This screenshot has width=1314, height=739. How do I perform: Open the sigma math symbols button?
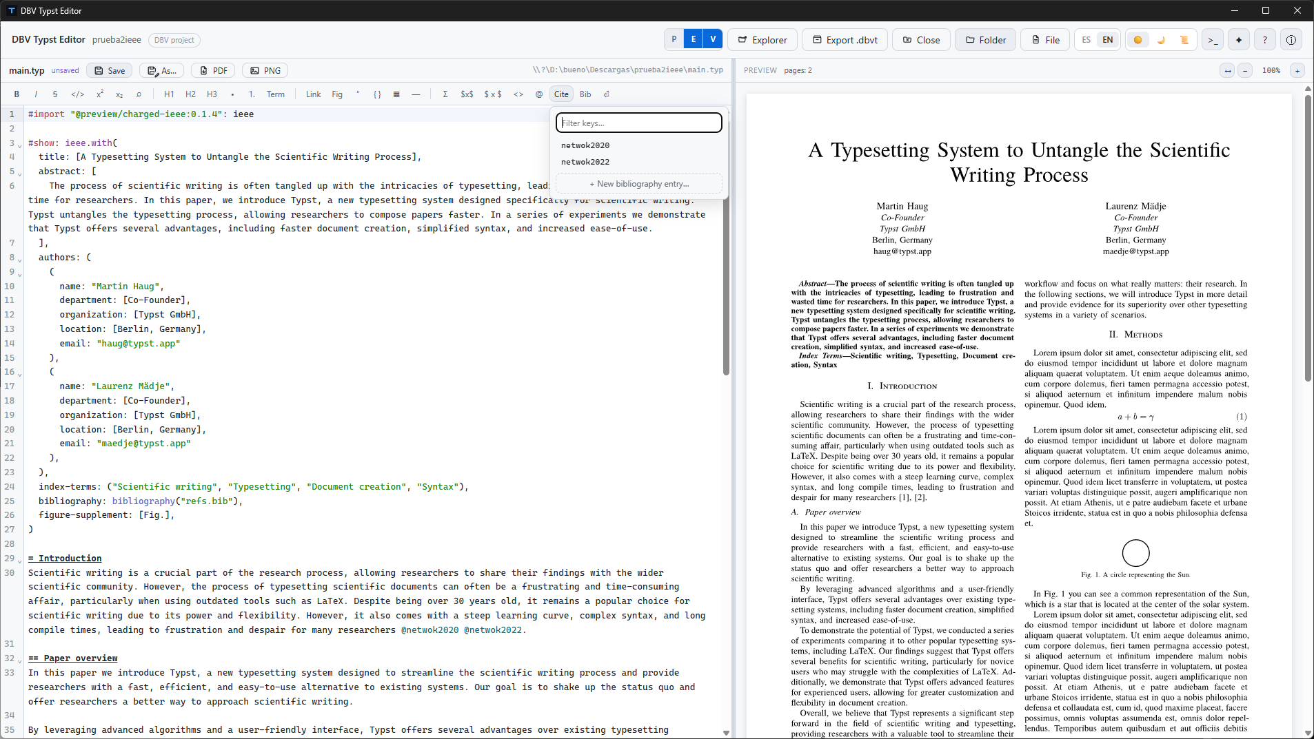[445, 94]
